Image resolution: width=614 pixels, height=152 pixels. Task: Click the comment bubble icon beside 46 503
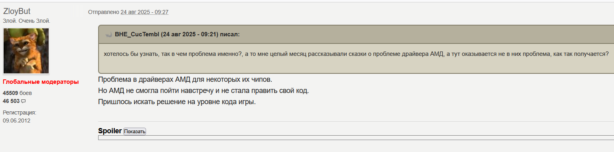[23, 101]
